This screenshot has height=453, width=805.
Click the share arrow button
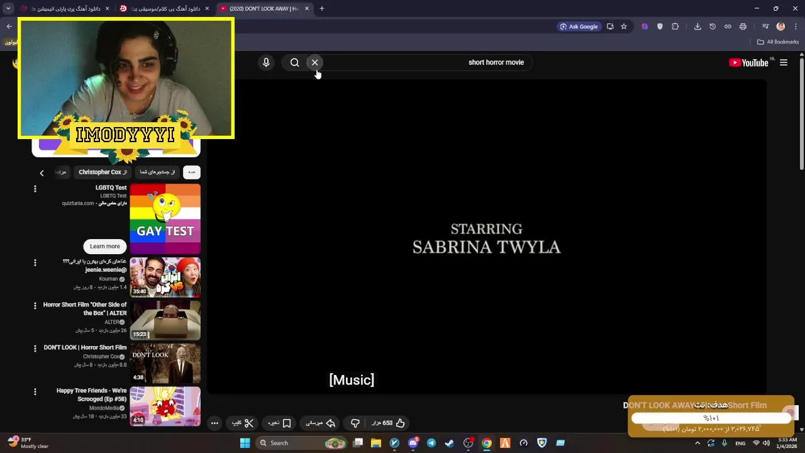(321, 423)
